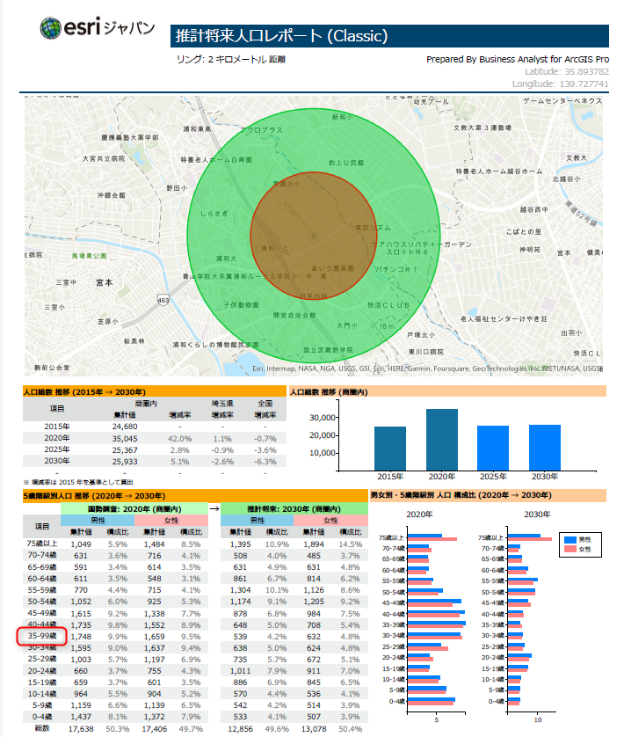This screenshot has height=737, width=624.
Task: Click the blue 男性 legend swatch
Action: [570, 540]
